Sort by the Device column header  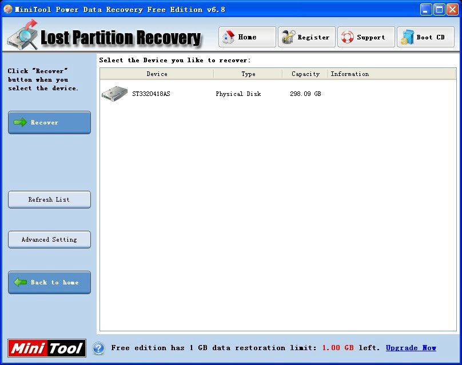pos(157,74)
